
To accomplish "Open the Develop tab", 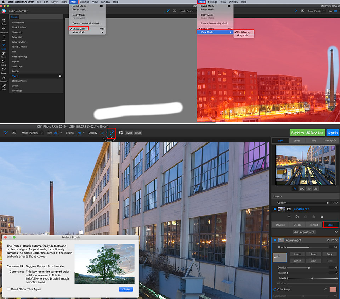I will (x=280, y=225).
